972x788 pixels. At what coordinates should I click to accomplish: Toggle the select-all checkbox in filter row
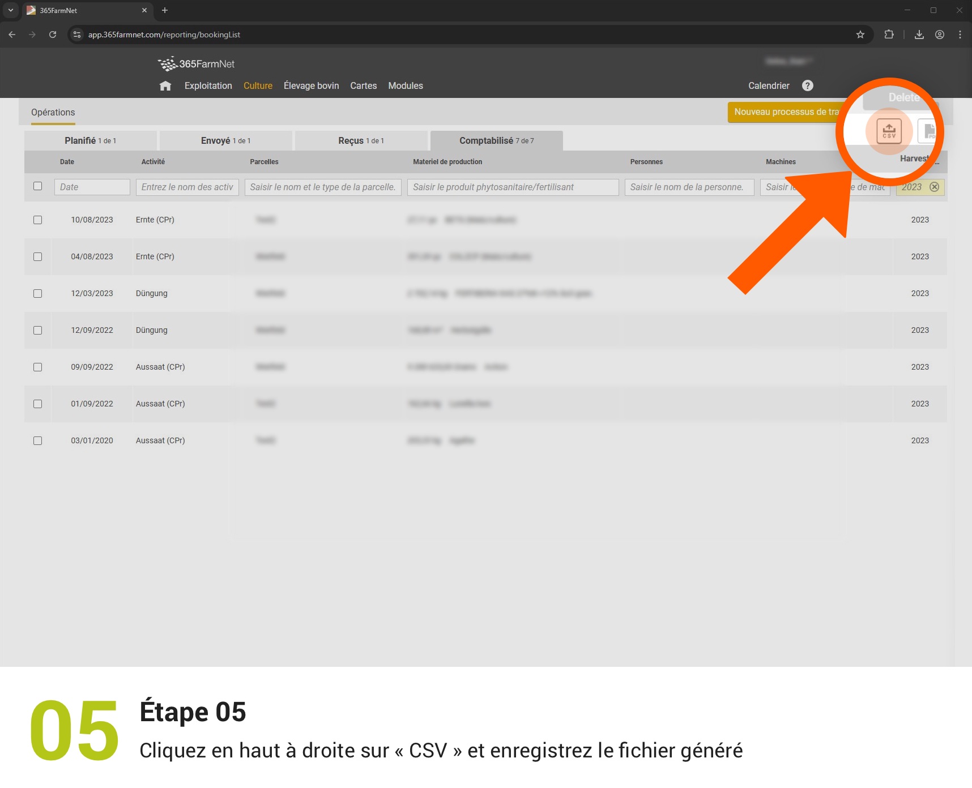(x=38, y=186)
